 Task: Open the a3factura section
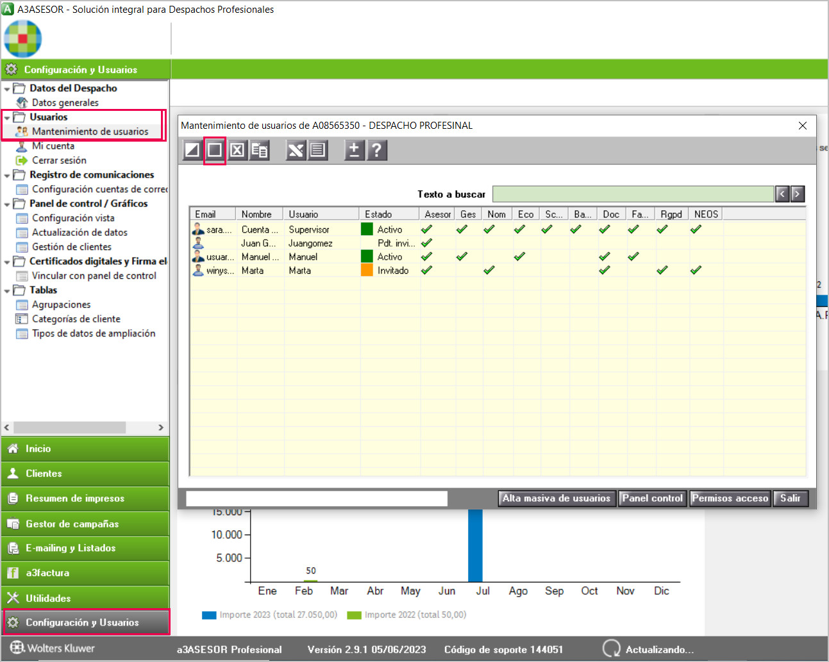point(85,573)
